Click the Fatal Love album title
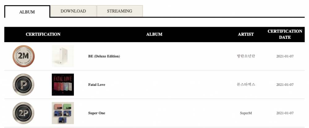Screen dimensions: 309x128 click(96, 85)
